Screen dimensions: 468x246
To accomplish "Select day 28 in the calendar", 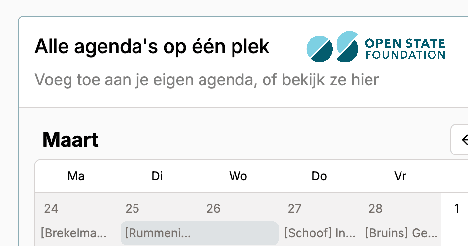I will pos(375,209).
